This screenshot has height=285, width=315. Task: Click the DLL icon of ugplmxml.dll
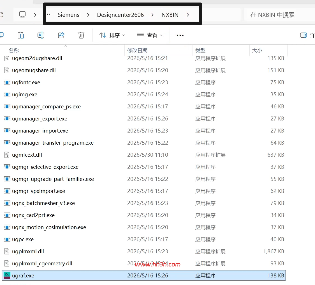(7, 251)
